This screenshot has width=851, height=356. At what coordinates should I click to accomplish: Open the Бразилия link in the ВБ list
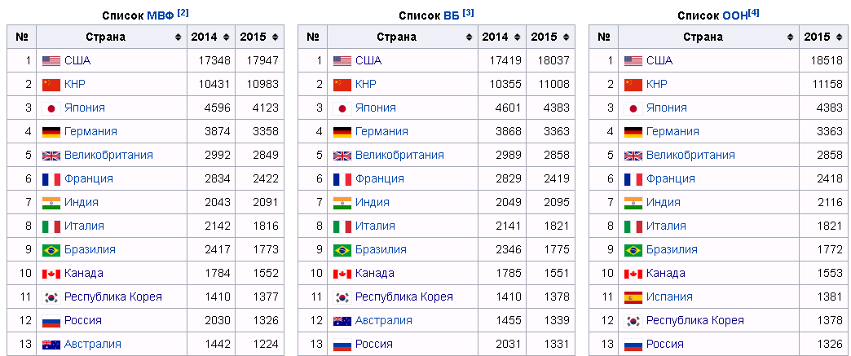(x=381, y=250)
